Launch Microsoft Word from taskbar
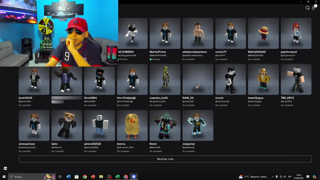 pyautogui.click(x=68, y=177)
